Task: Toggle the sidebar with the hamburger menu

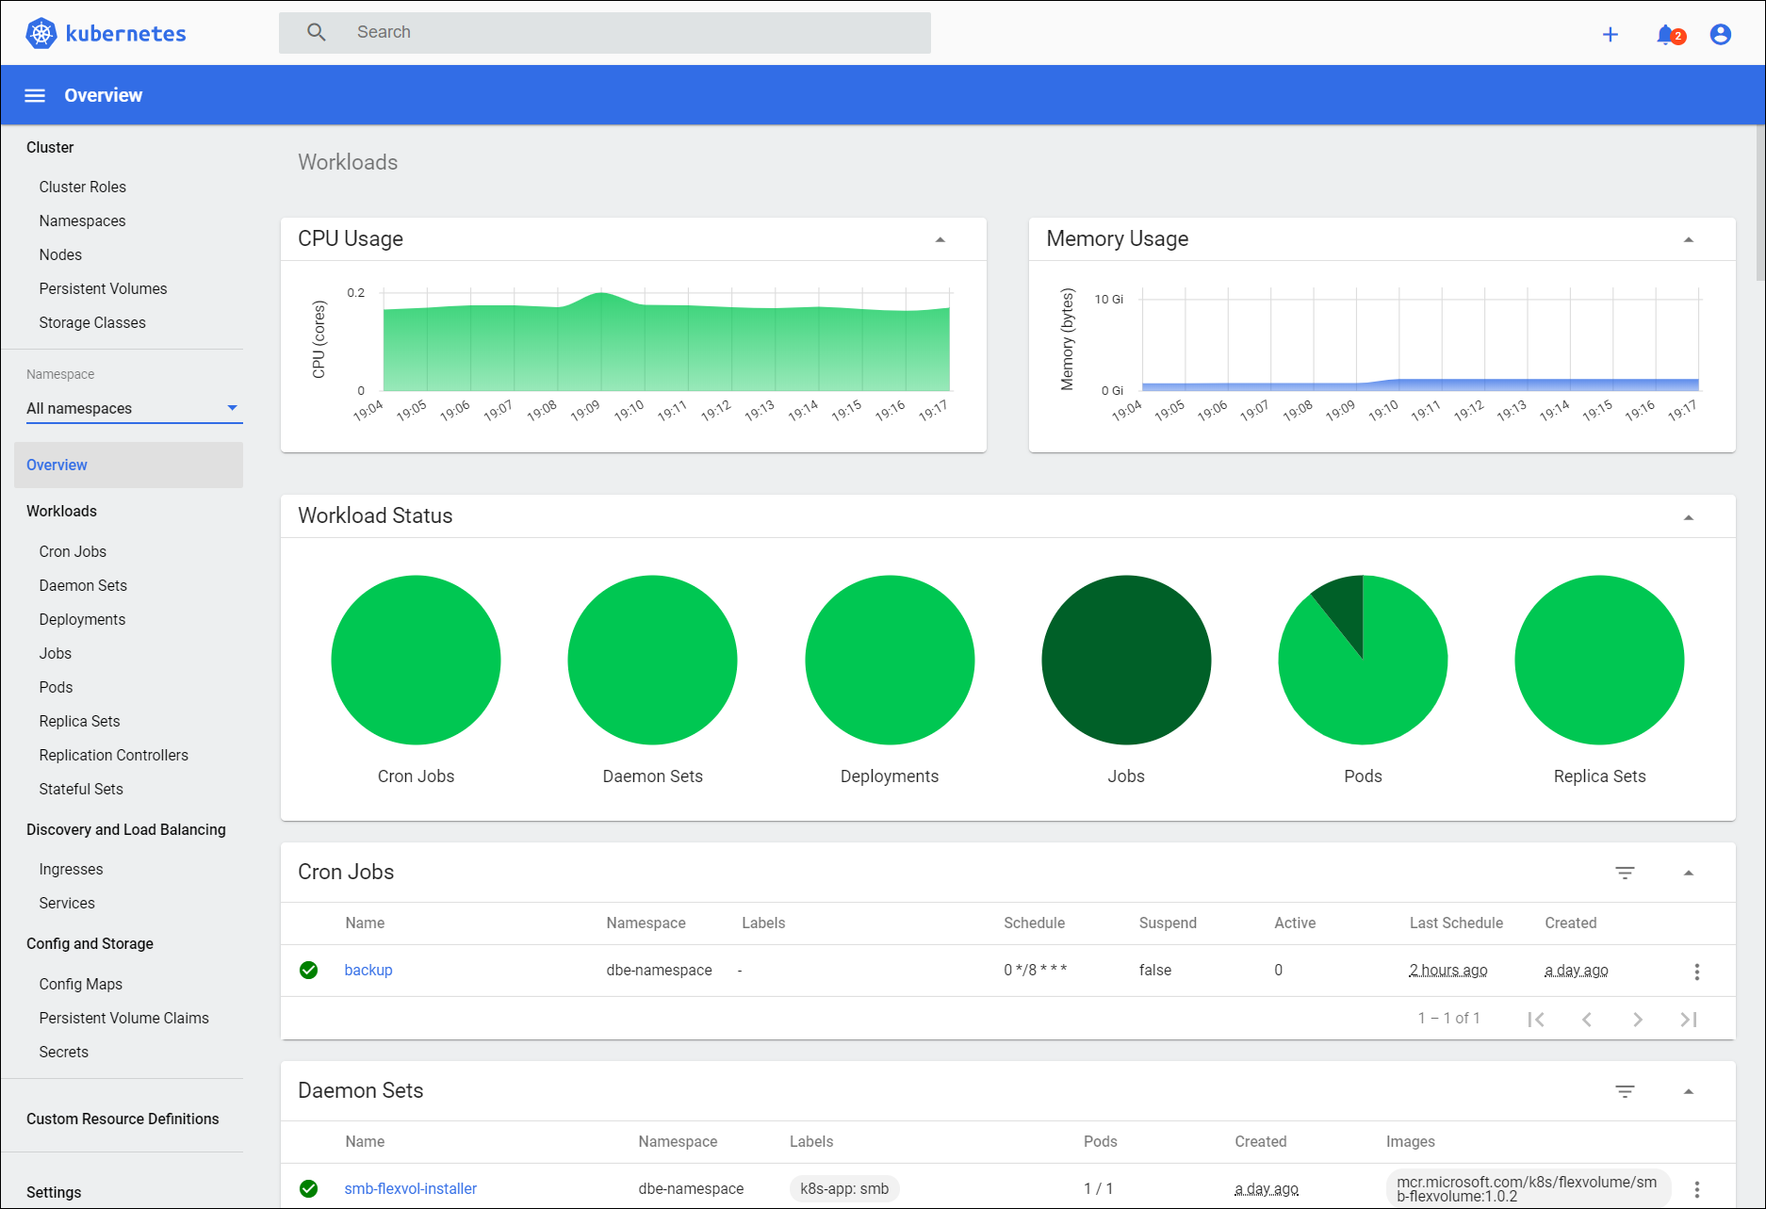Action: (x=34, y=94)
